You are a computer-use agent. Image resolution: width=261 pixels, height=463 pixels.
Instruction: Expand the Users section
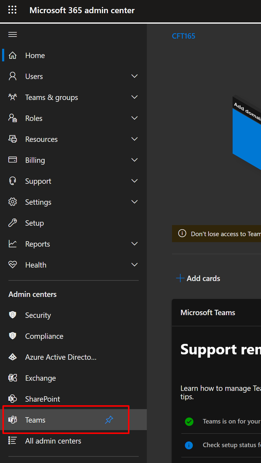pyautogui.click(x=134, y=76)
